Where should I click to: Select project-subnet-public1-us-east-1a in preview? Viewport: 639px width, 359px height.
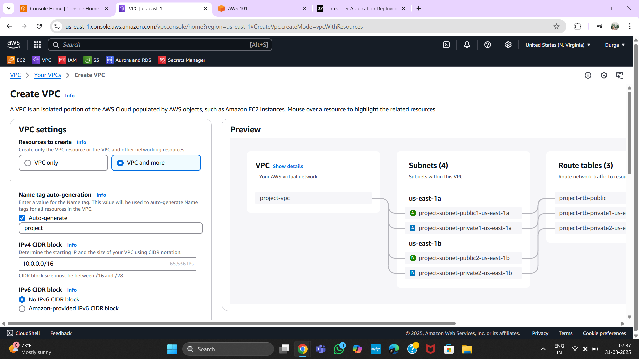tap(463, 213)
